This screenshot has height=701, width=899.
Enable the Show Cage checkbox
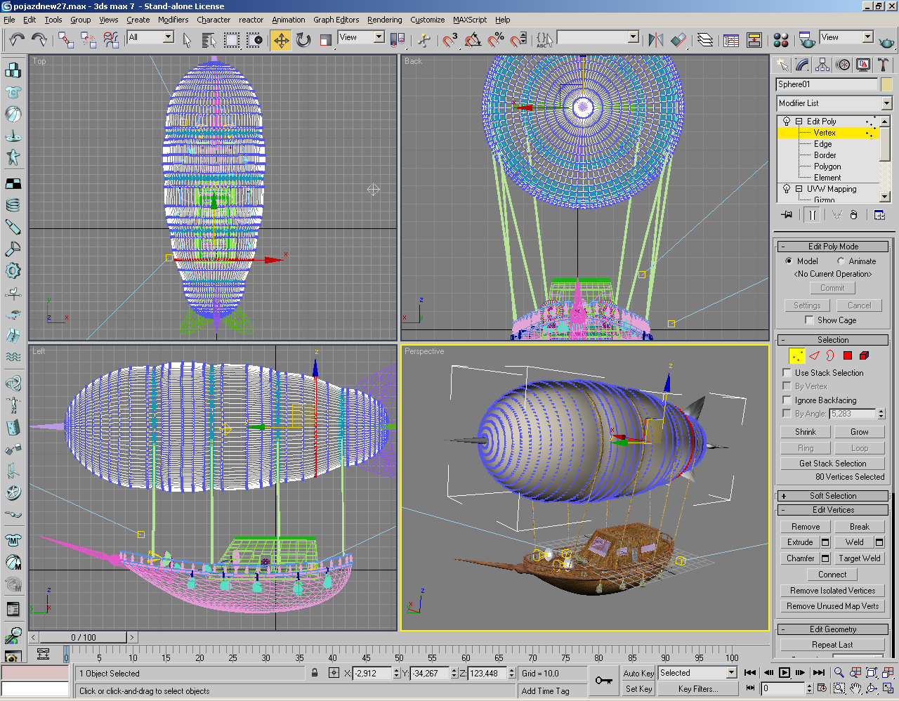point(809,320)
